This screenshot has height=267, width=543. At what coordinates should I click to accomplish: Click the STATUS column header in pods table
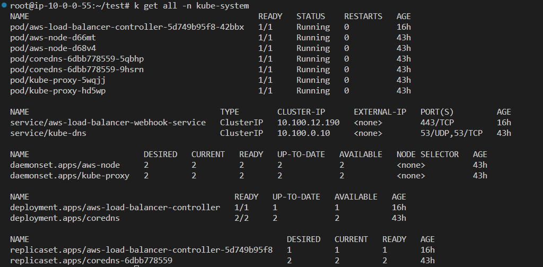[x=311, y=16]
